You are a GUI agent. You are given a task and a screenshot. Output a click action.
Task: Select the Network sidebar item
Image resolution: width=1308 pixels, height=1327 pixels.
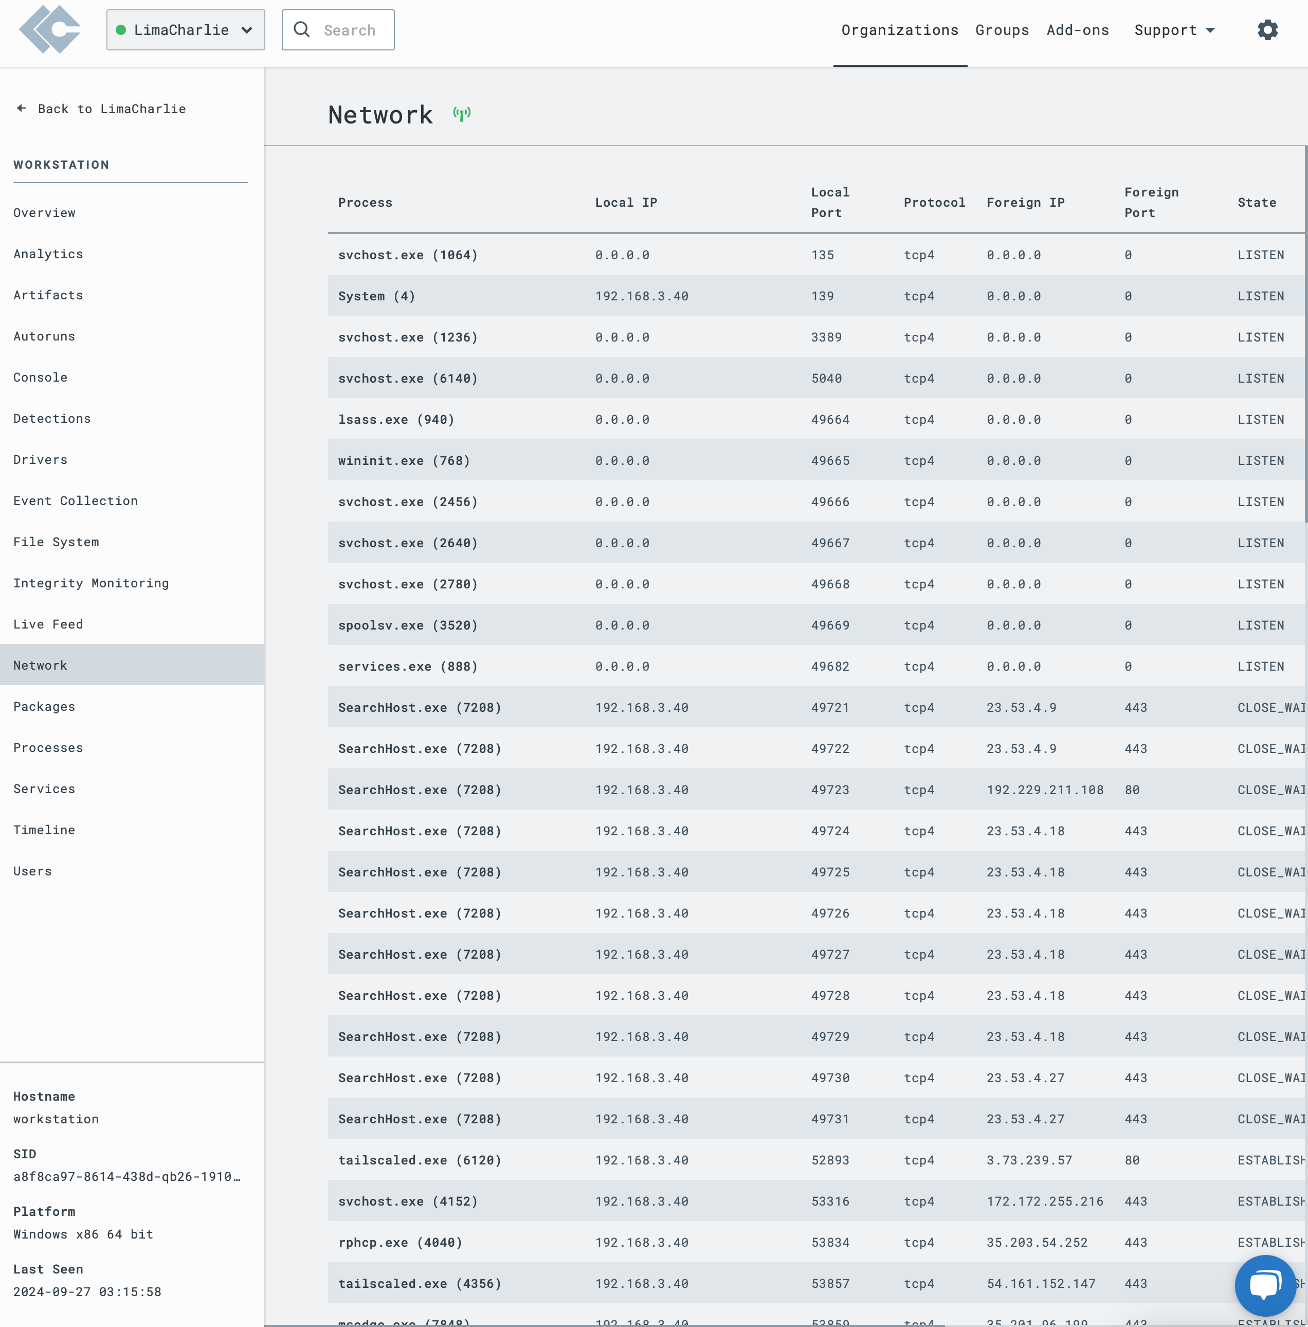coord(132,665)
